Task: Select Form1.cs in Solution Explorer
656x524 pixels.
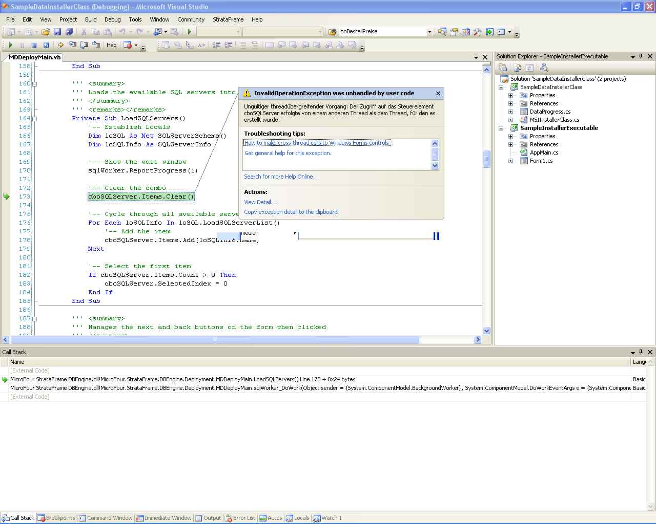Action: (541, 161)
